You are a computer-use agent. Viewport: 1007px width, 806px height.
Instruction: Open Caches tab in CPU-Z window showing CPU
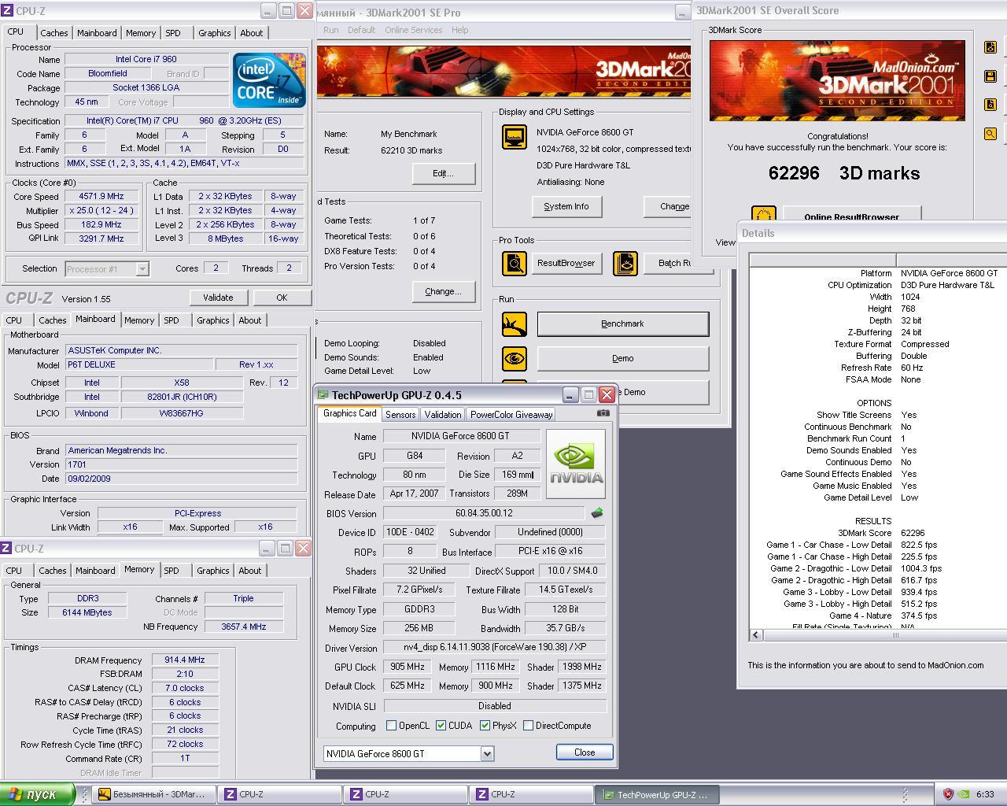[53, 33]
